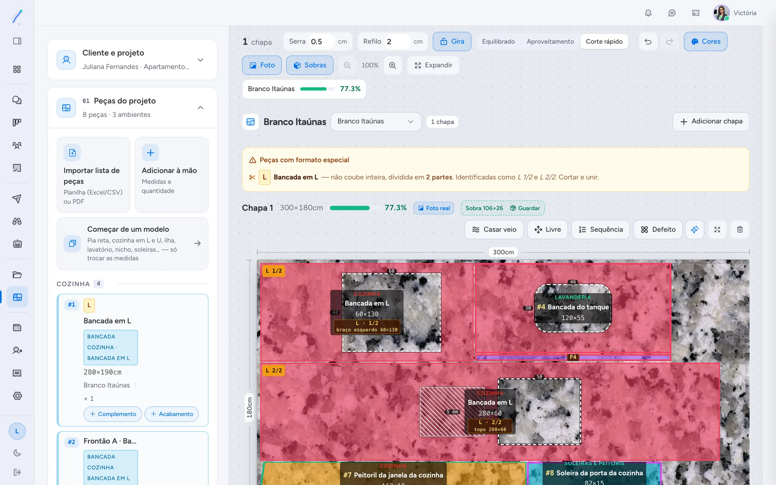Click the logout icon in sidebar
The height and width of the screenshot is (485, 776).
tap(17, 472)
